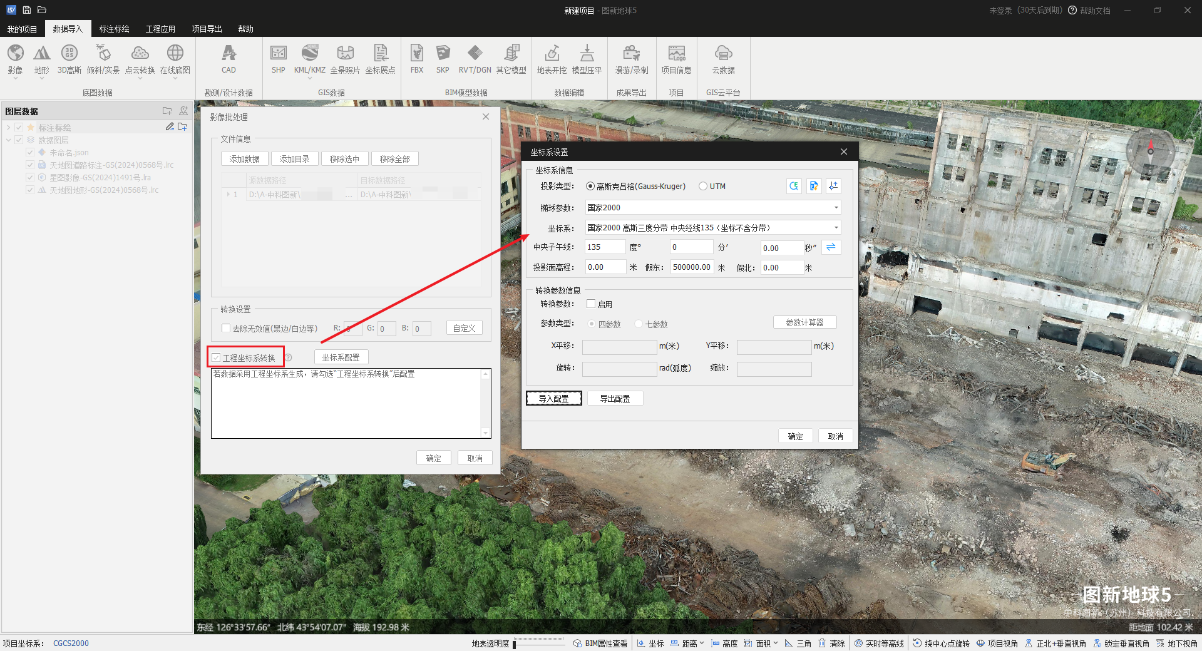This screenshot has height=651, width=1202.
Task: Check 去除无效值(黑边/白边等) option
Action: 226,328
